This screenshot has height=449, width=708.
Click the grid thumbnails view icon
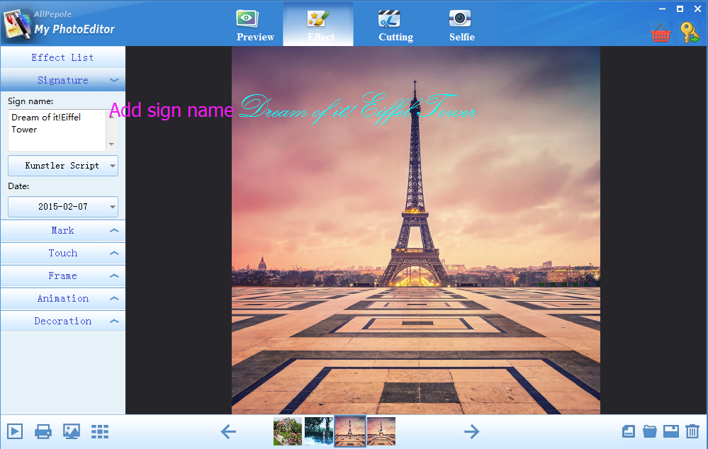click(100, 431)
